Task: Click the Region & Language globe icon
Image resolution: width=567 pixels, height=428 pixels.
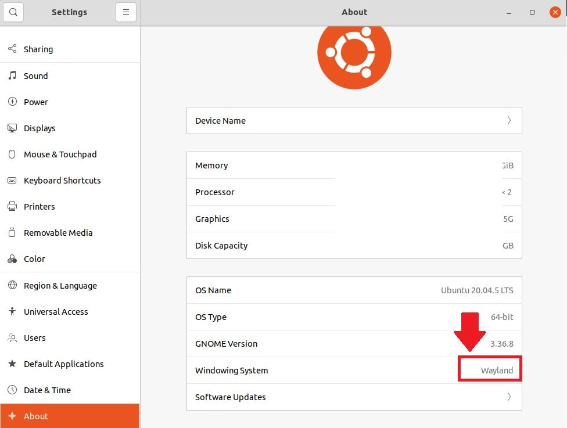Action: coord(12,285)
